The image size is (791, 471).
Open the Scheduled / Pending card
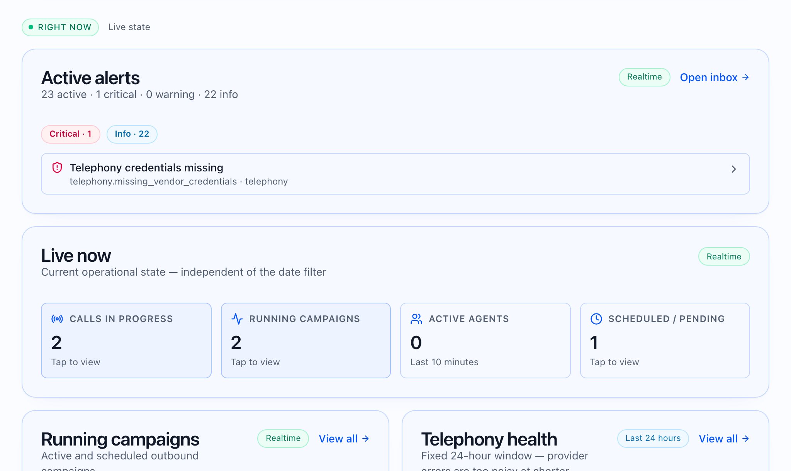tap(665, 341)
